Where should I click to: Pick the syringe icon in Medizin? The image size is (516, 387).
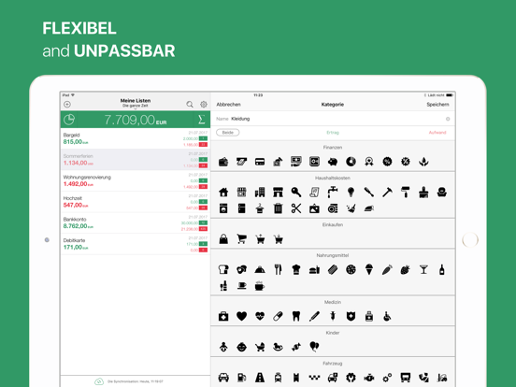(x=333, y=316)
